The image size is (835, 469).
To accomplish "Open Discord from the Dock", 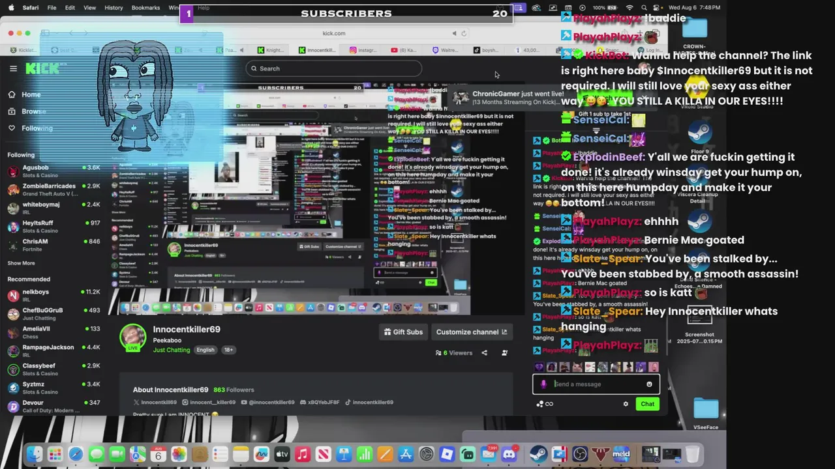I will pos(509,454).
